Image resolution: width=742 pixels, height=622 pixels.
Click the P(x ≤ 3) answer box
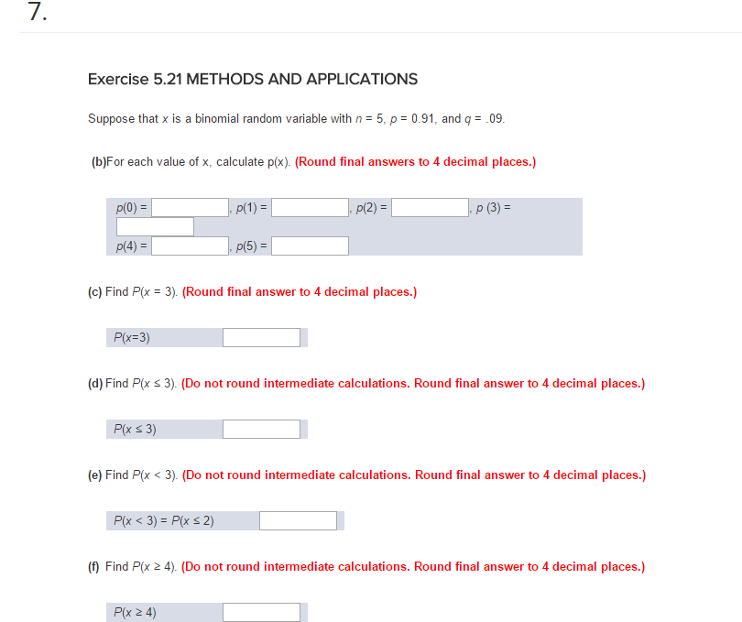[x=261, y=429]
